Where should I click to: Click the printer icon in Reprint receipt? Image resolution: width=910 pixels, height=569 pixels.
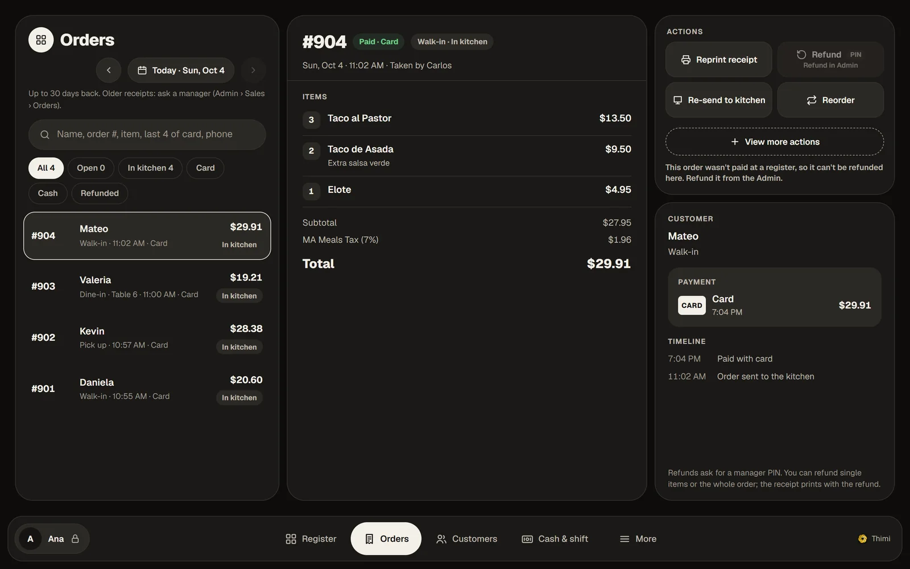click(x=686, y=60)
